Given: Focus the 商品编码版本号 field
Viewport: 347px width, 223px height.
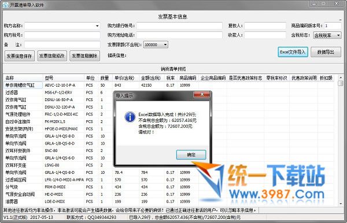Looking at the screenshot, I should click(x=333, y=26).
